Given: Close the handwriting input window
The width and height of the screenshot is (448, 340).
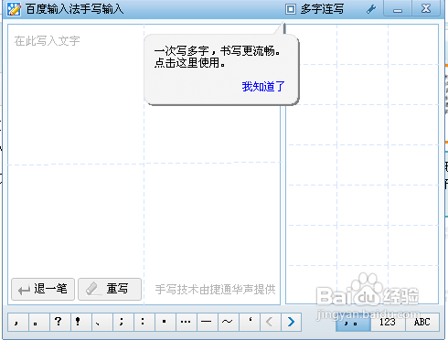Looking at the screenshot, I should click(426, 8).
